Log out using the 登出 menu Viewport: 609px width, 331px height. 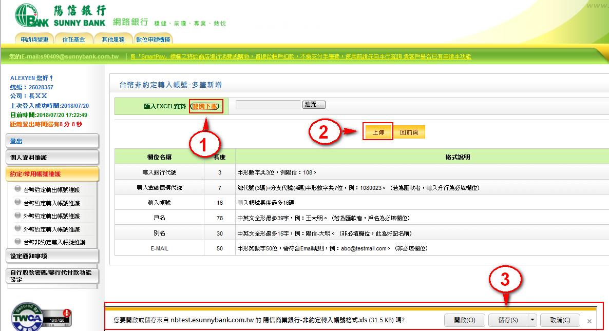pyautogui.click(x=52, y=141)
